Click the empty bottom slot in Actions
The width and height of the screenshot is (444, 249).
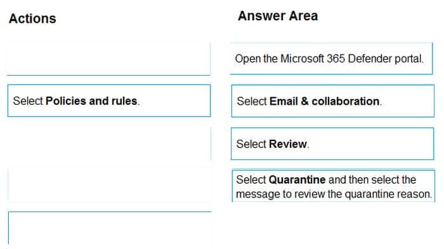(110, 228)
